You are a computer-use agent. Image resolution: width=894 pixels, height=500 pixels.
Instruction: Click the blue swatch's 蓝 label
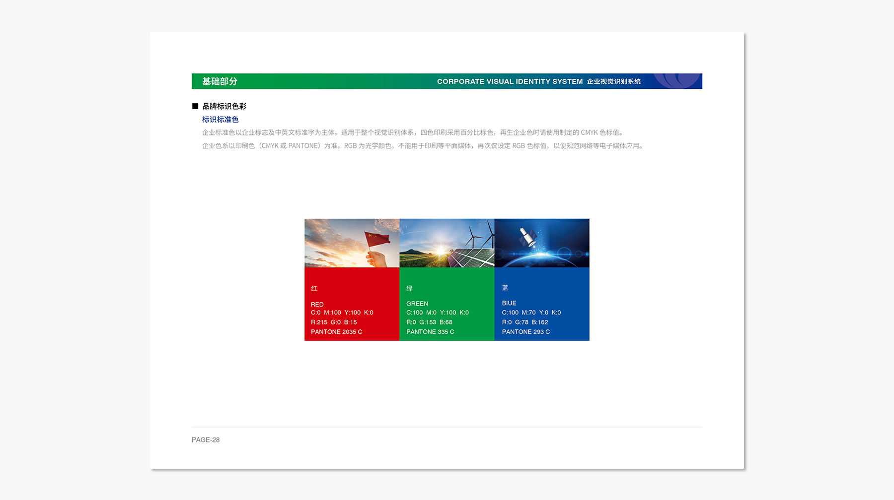(x=505, y=288)
